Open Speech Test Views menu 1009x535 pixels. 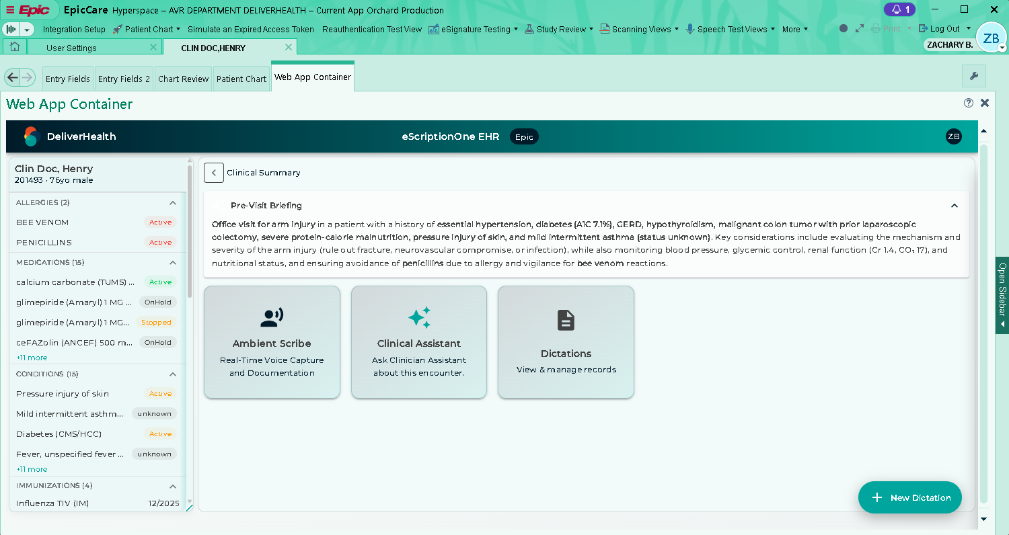coord(731,29)
